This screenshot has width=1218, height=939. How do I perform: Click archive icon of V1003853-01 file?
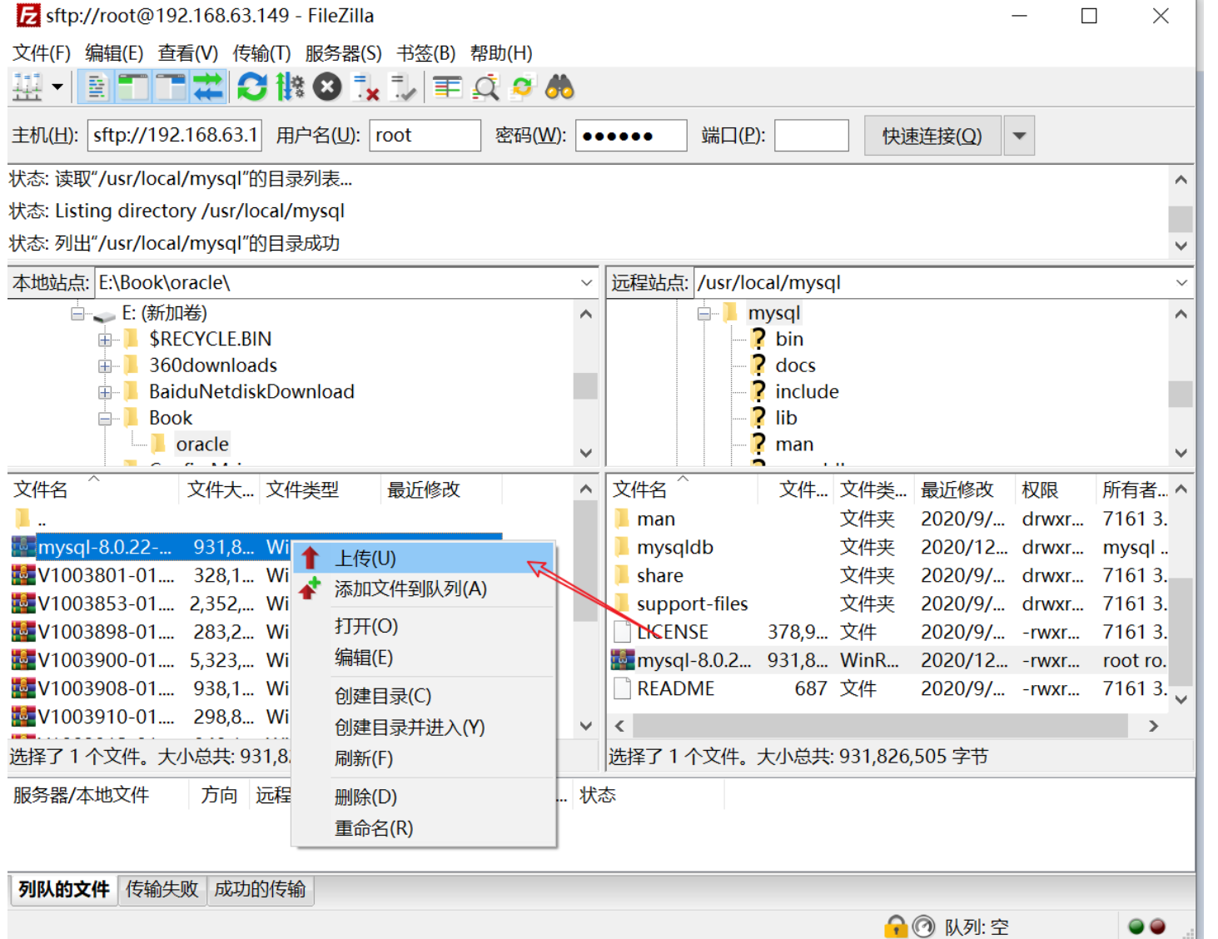[x=23, y=604]
